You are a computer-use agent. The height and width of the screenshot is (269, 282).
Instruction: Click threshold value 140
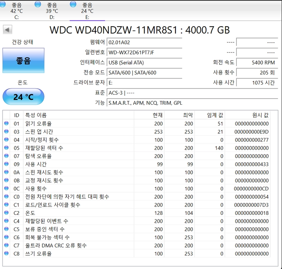tap(219, 148)
